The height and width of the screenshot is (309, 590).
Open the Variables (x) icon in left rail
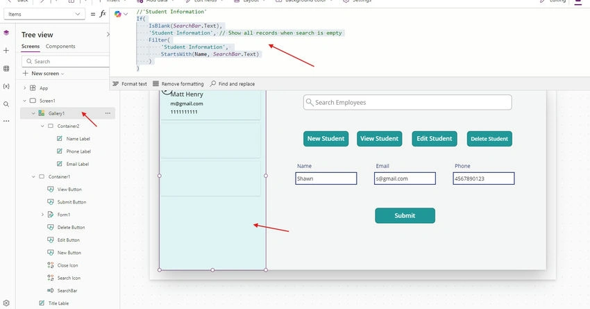[x=6, y=86]
